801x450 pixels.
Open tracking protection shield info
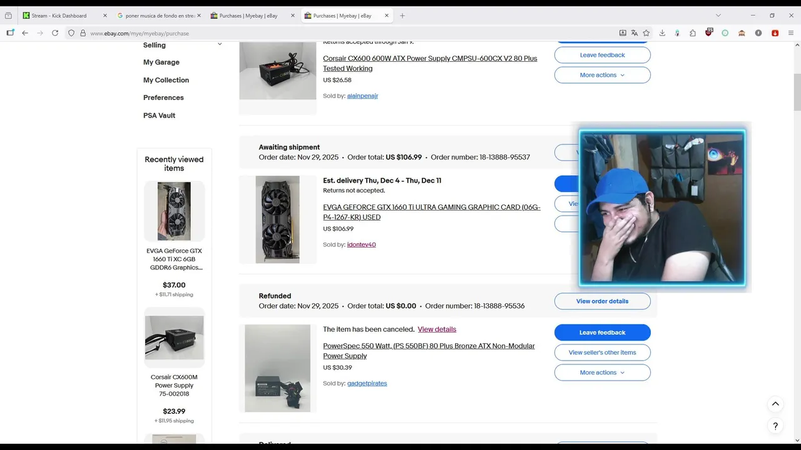point(71,33)
